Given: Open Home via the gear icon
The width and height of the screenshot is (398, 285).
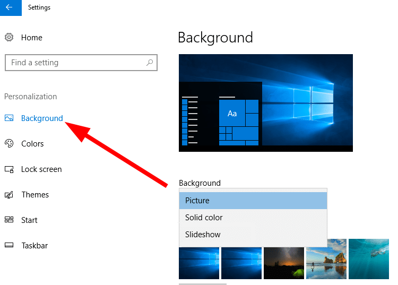Looking at the screenshot, I should point(9,37).
